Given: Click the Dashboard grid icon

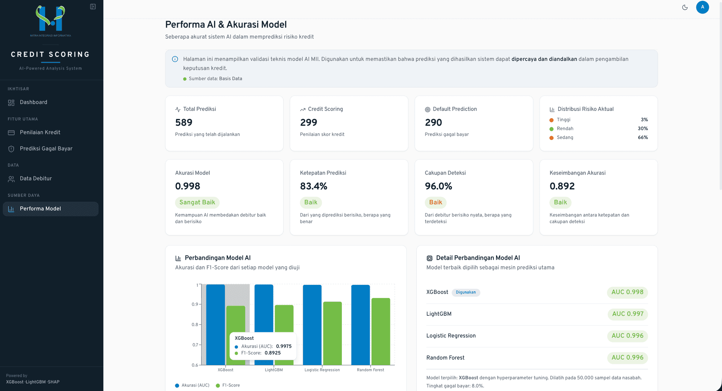Looking at the screenshot, I should pos(11,102).
